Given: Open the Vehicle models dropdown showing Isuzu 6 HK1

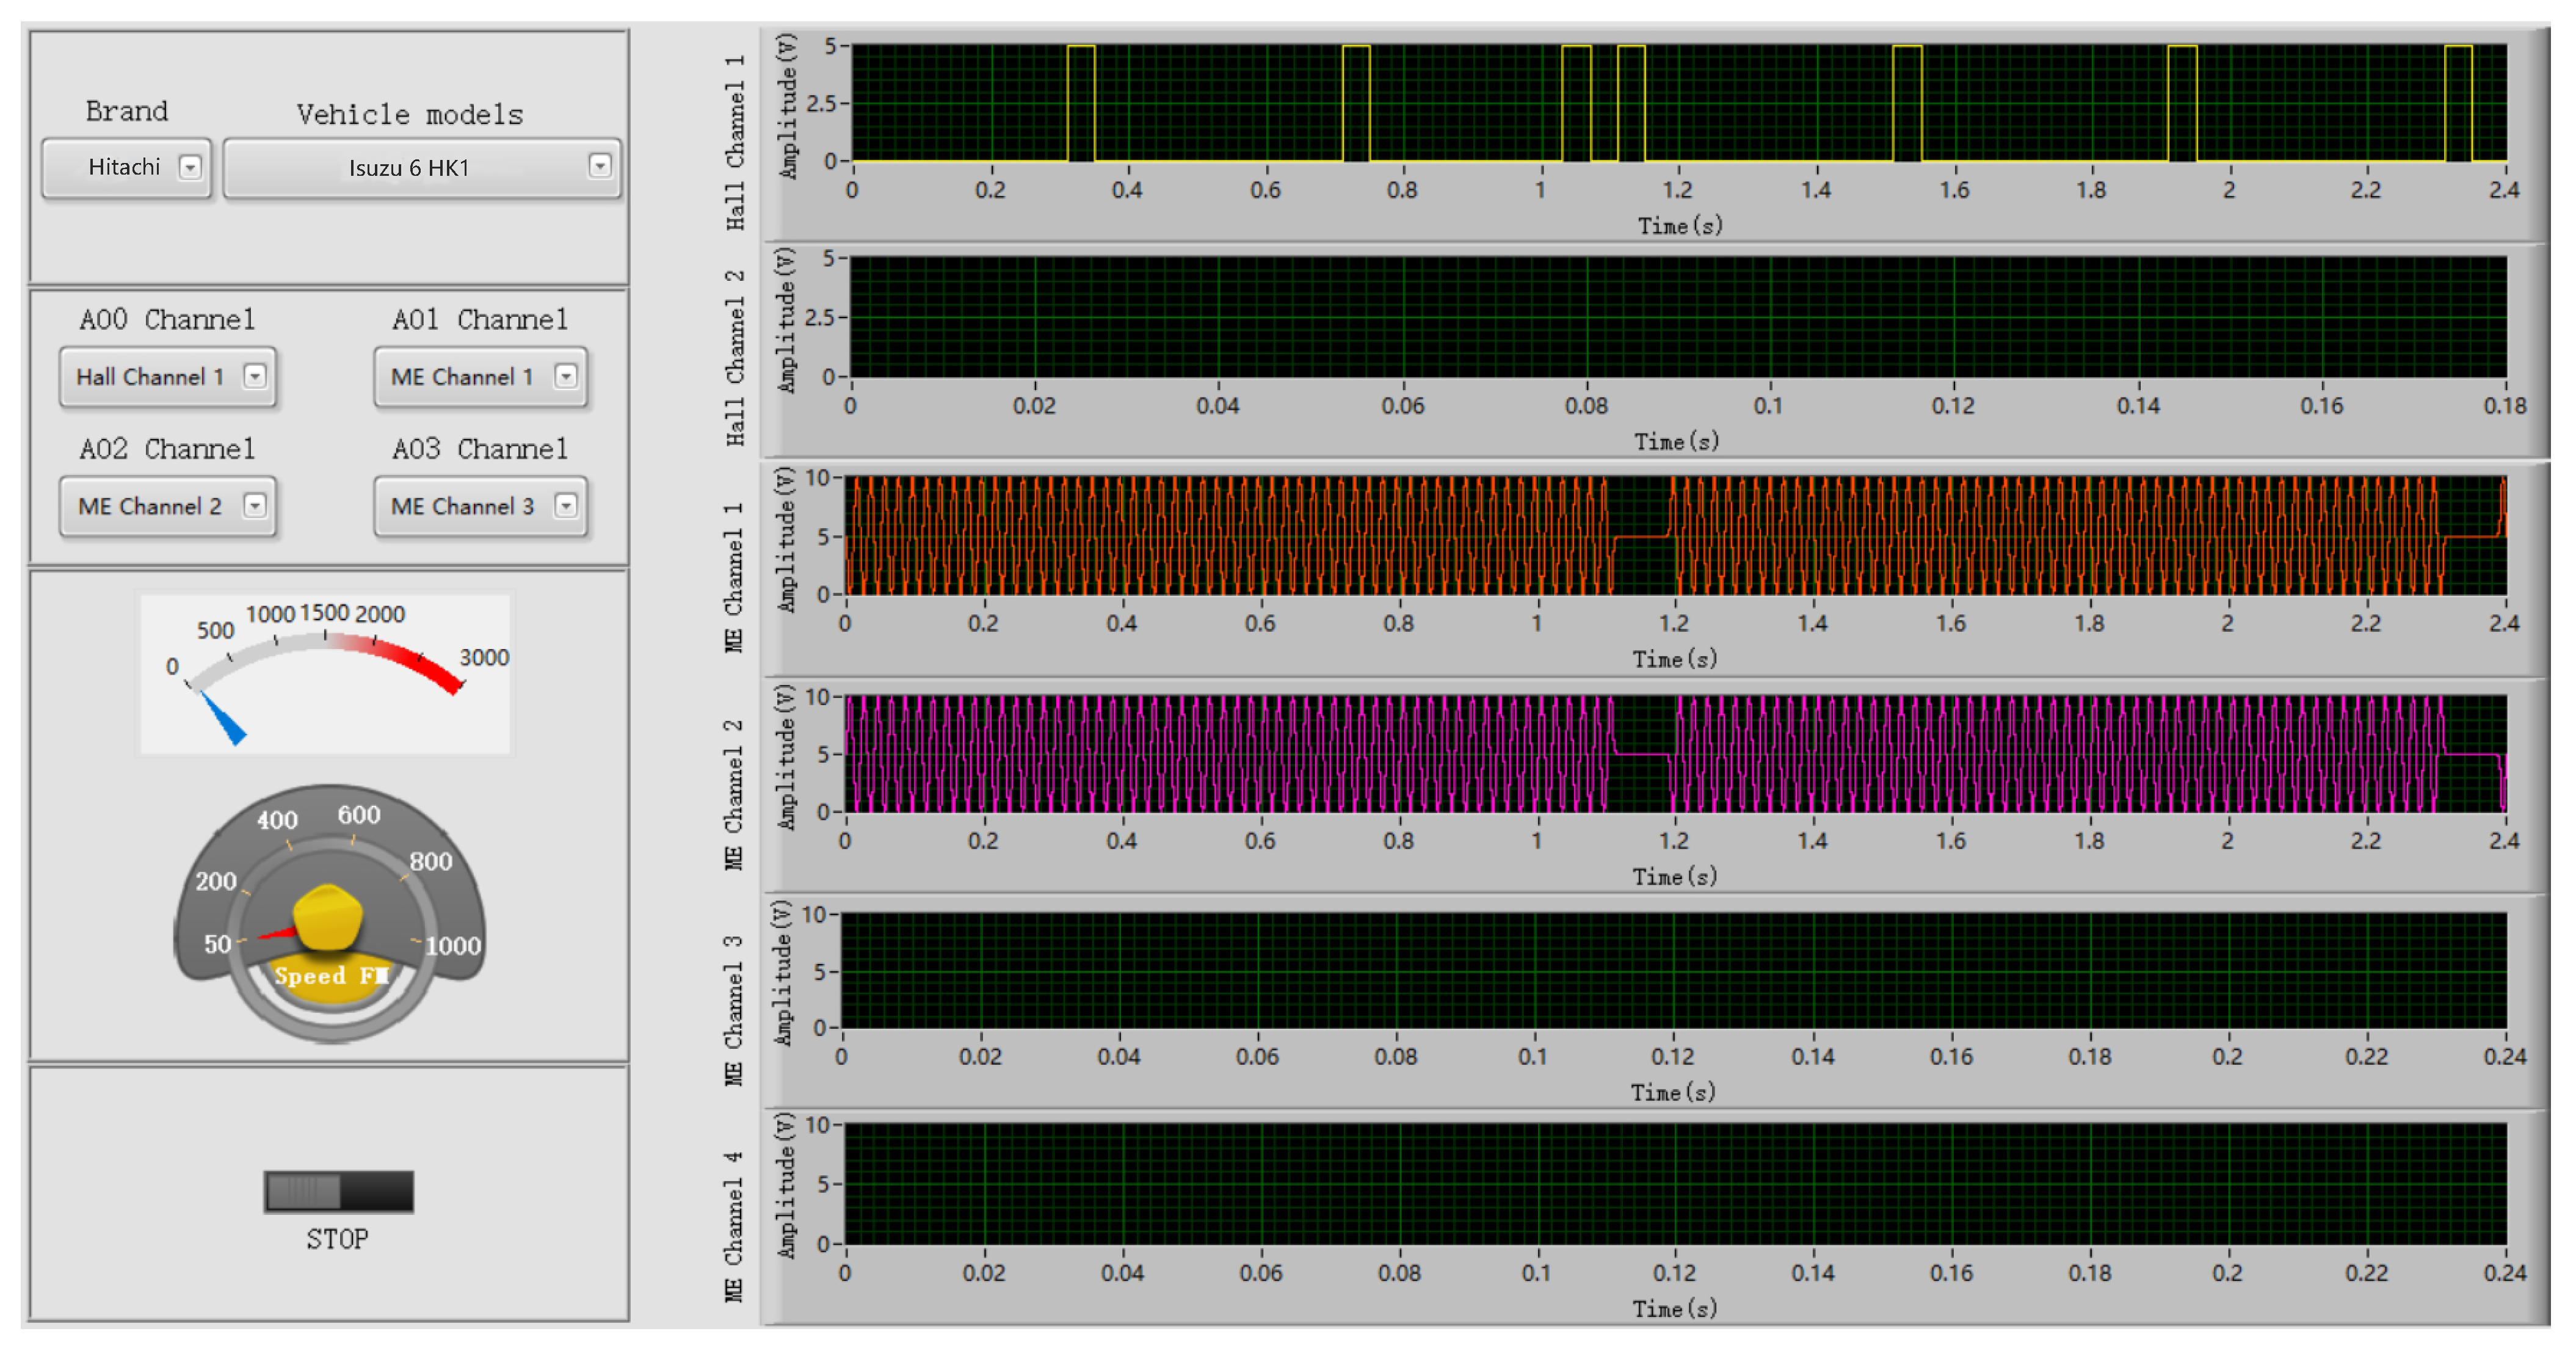Looking at the screenshot, I should coord(422,167).
